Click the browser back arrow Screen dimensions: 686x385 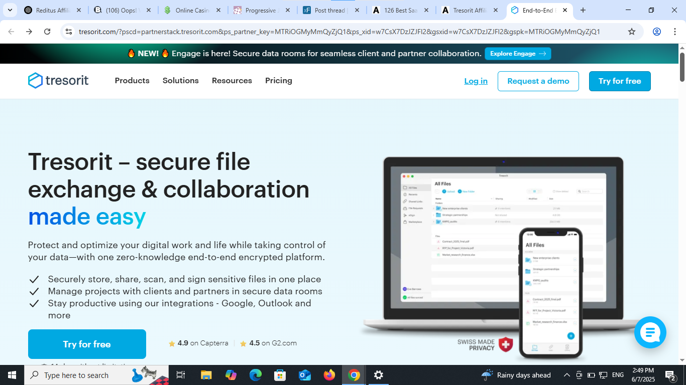11,32
